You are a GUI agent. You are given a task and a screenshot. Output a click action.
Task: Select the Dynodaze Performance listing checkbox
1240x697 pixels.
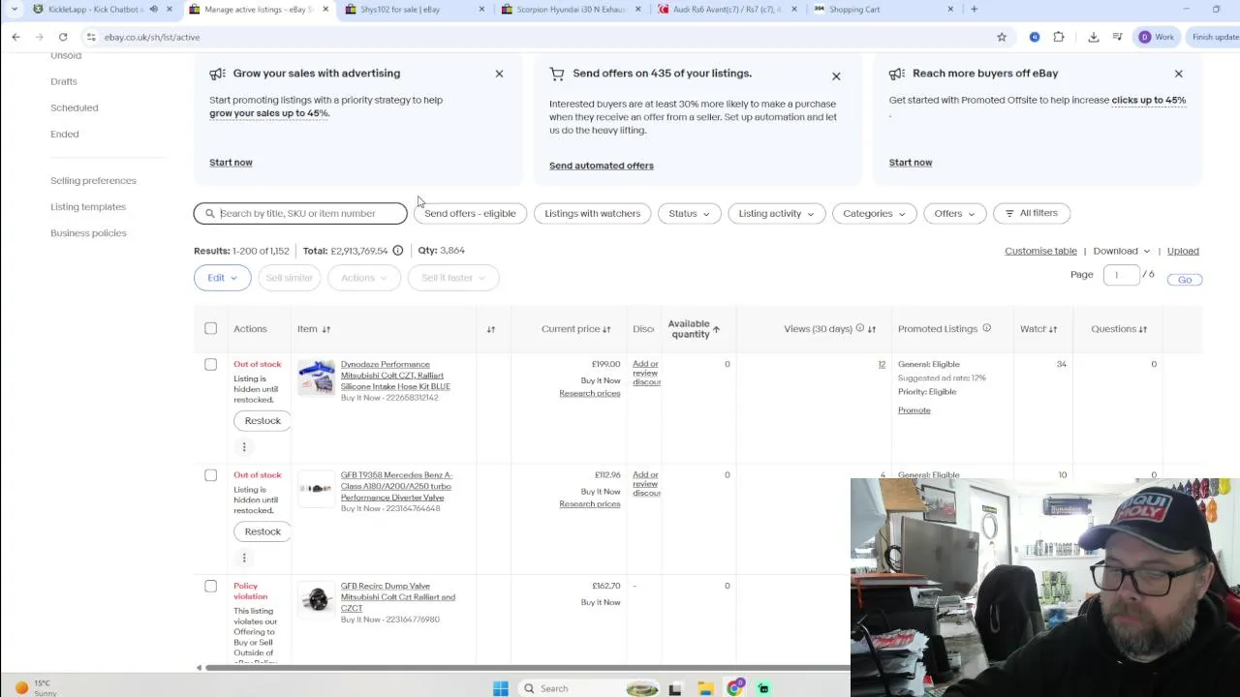[x=210, y=365]
